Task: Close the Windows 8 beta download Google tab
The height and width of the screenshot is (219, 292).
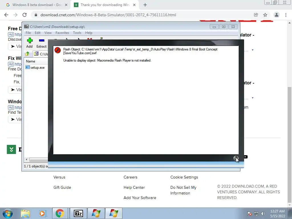Action: (x=66, y=5)
